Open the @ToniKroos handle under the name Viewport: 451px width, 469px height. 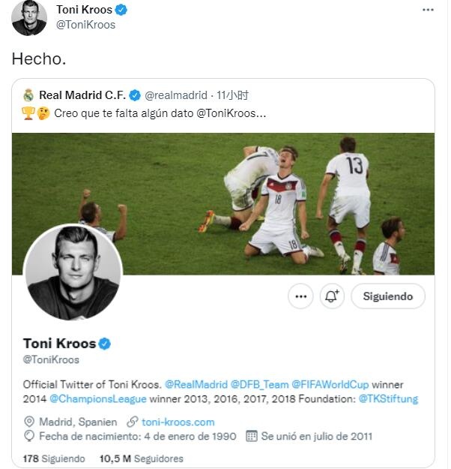tap(50, 360)
